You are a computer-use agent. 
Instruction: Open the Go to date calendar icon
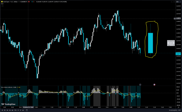(x=27, y=110)
